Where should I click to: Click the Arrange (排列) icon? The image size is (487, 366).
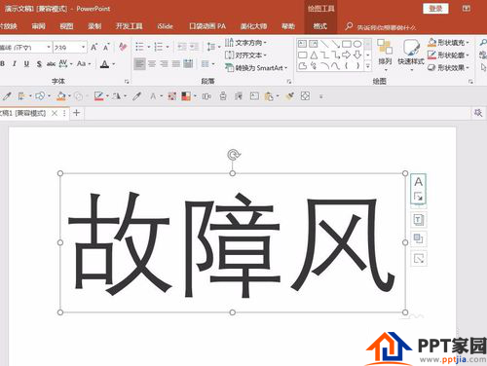pos(385,52)
